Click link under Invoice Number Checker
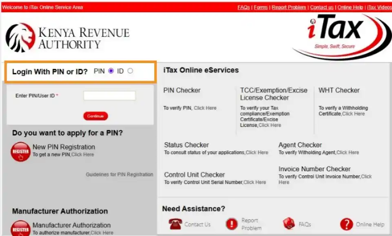 click(x=325, y=179)
